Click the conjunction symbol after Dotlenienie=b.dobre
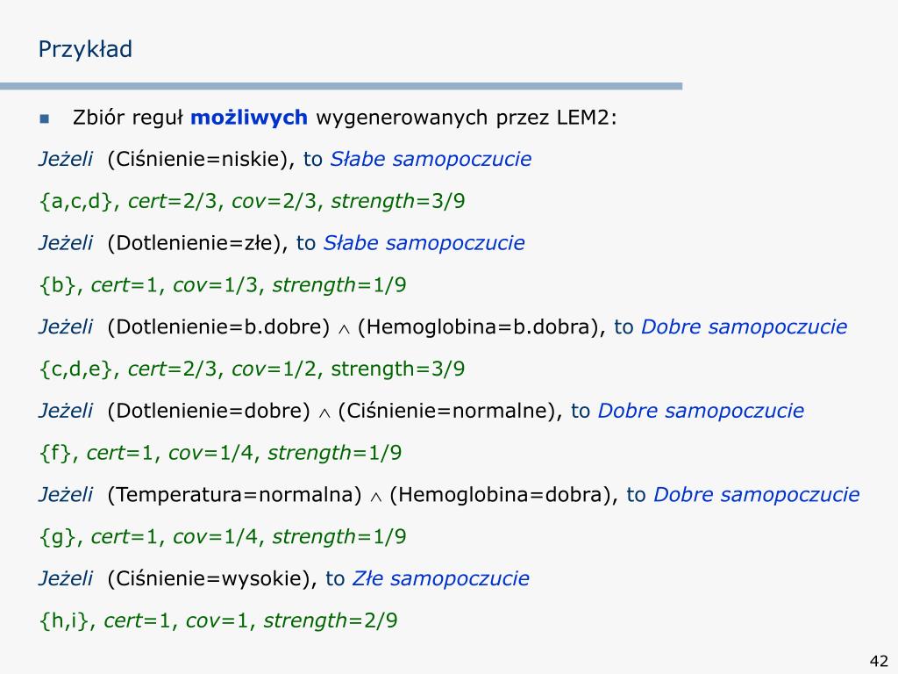The height and width of the screenshot is (674, 898). click(344, 330)
